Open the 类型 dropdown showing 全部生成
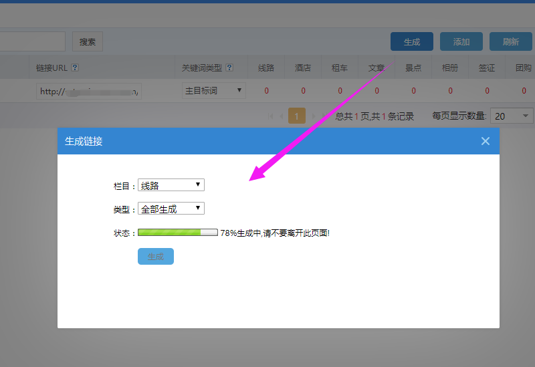This screenshot has height=367, width=535. point(171,209)
